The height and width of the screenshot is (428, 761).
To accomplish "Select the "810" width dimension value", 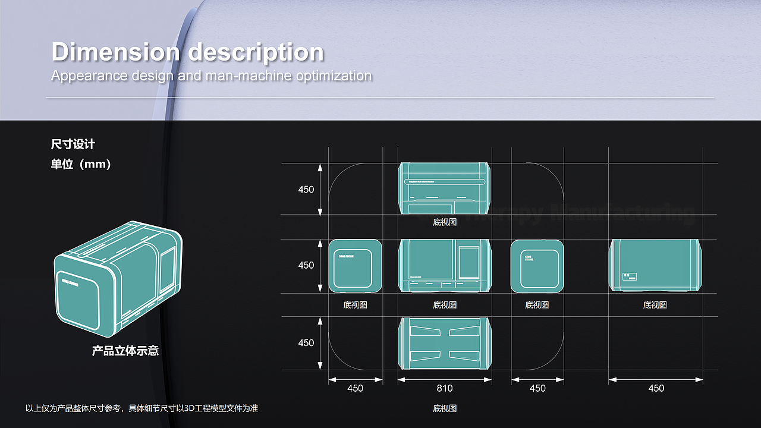I will tap(445, 388).
